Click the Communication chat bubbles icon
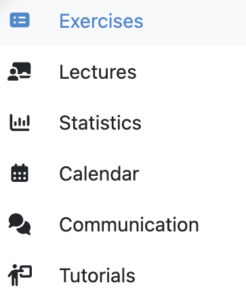Screen dimensions: 246x302 20,224
